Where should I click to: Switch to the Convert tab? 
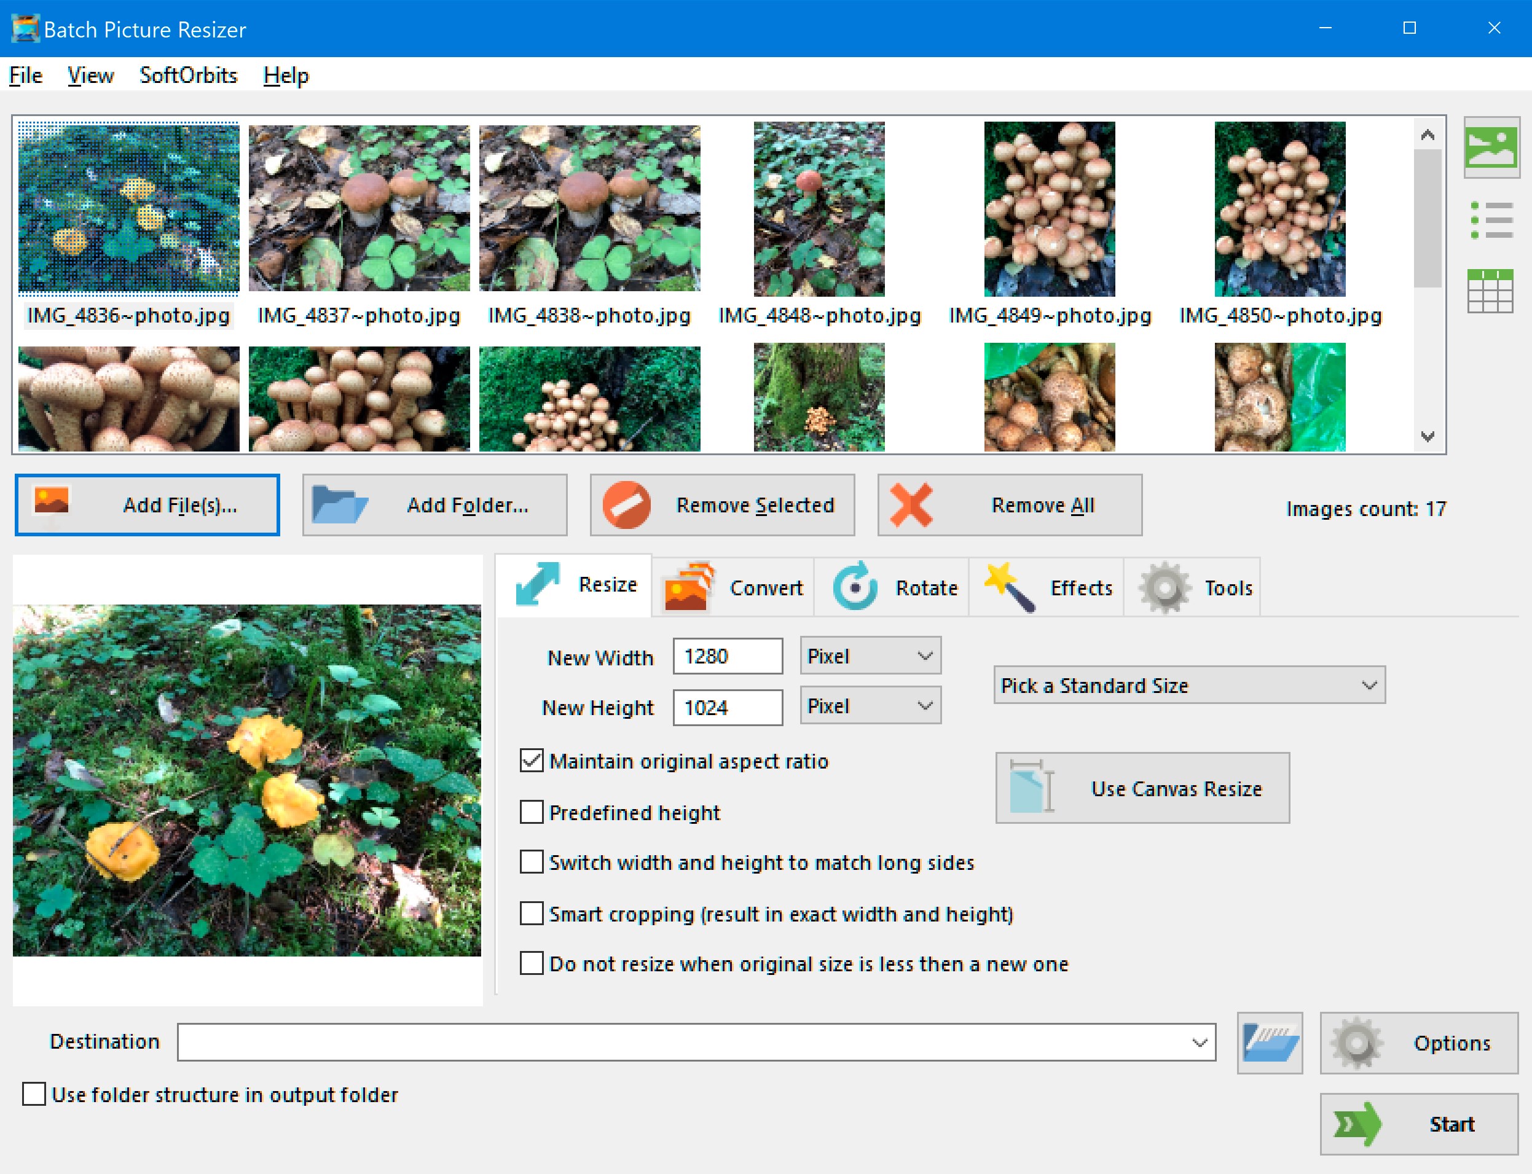coord(734,588)
